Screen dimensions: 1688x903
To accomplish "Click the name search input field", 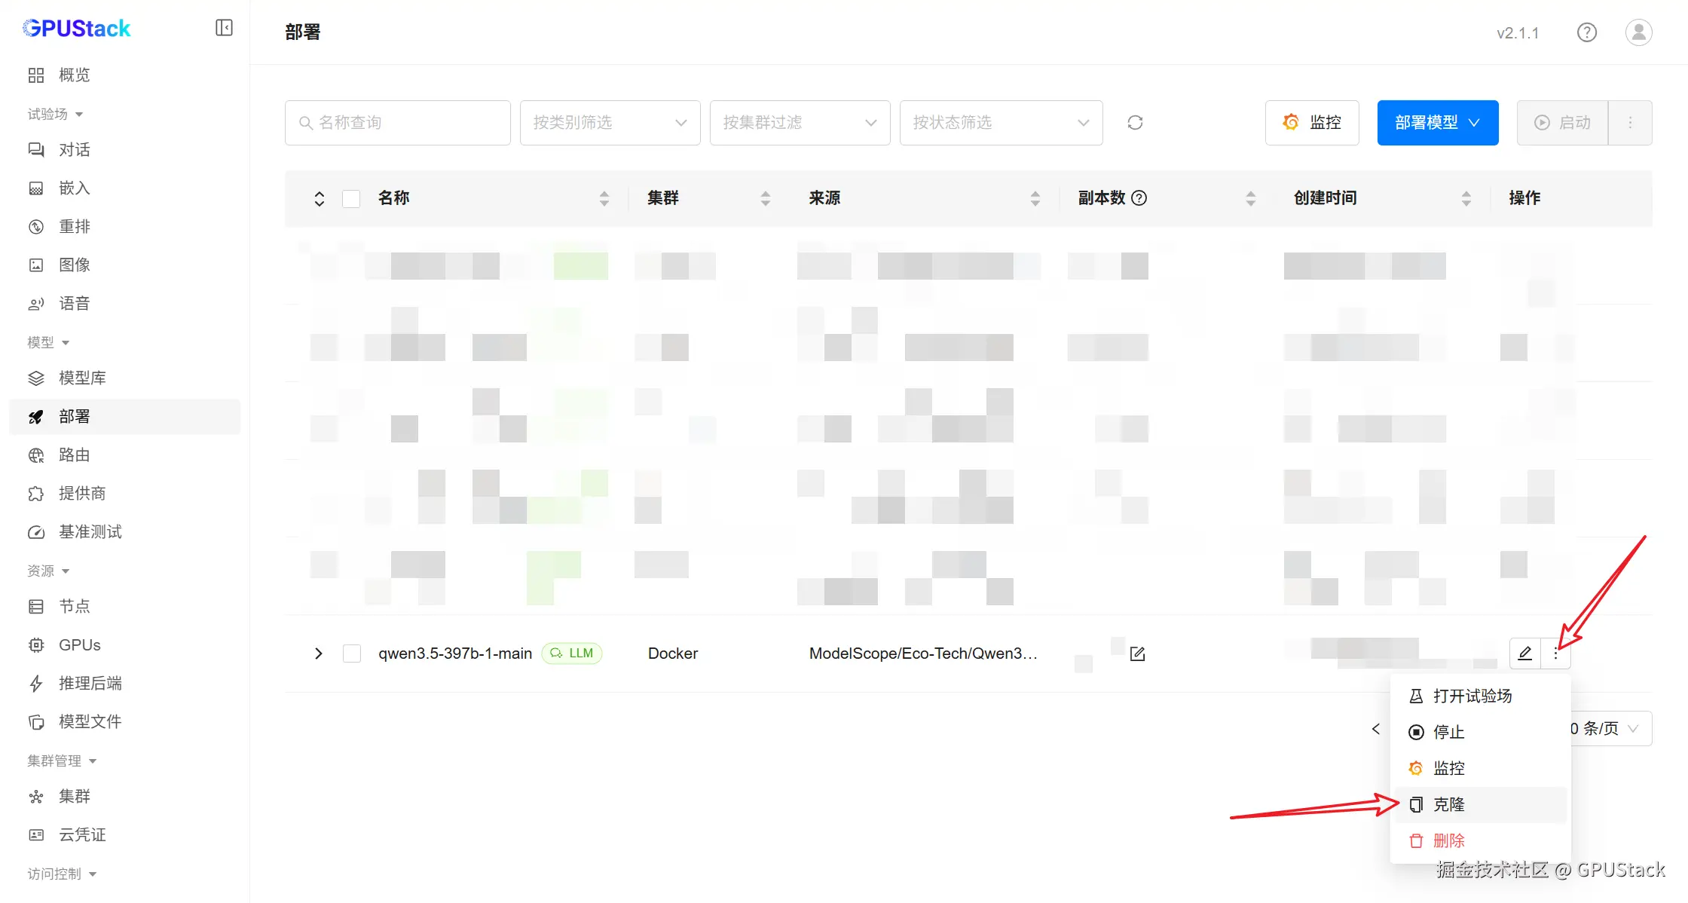I will click(407, 122).
